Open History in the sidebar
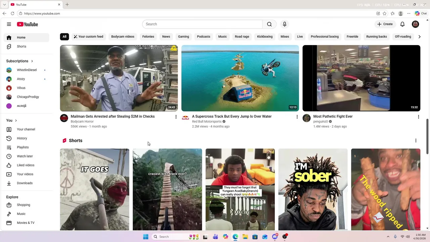This screenshot has height=242, width=430. point(27,138)
